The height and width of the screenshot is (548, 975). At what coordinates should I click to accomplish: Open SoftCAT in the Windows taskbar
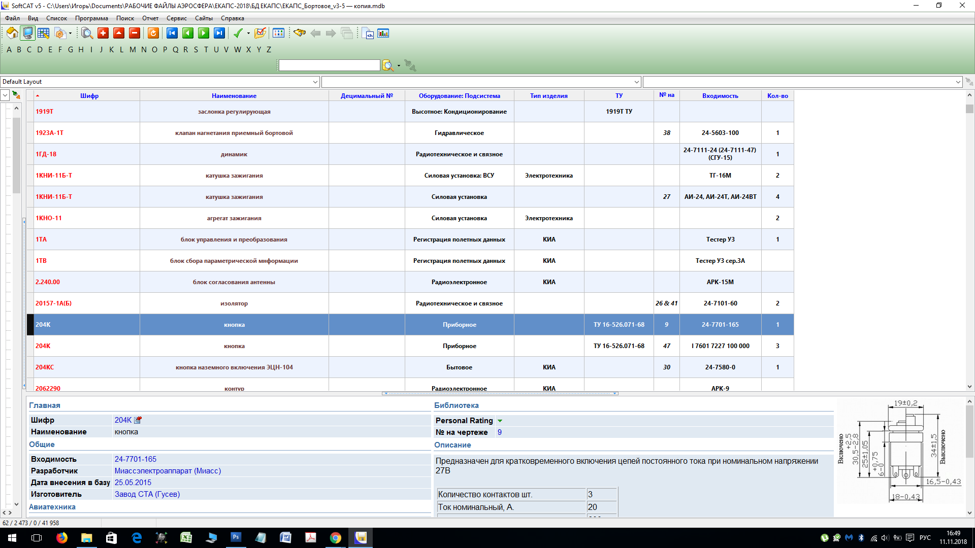point(361,538)
